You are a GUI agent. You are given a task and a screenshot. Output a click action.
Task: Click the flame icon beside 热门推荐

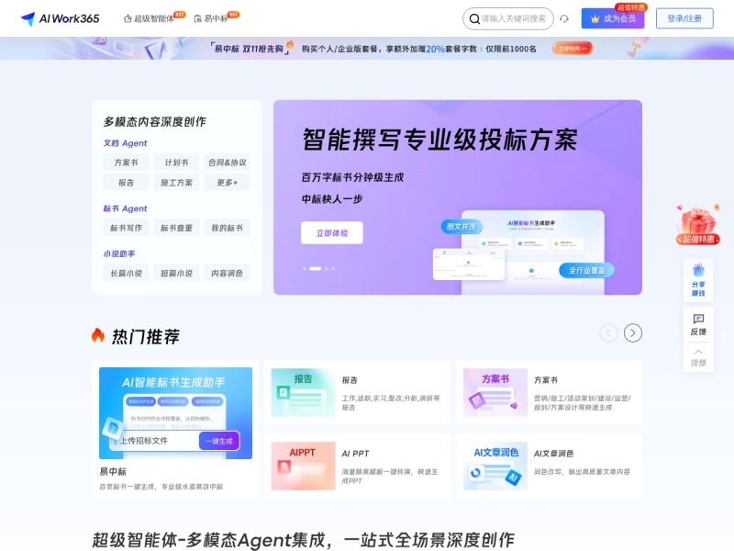coord(98,335)
